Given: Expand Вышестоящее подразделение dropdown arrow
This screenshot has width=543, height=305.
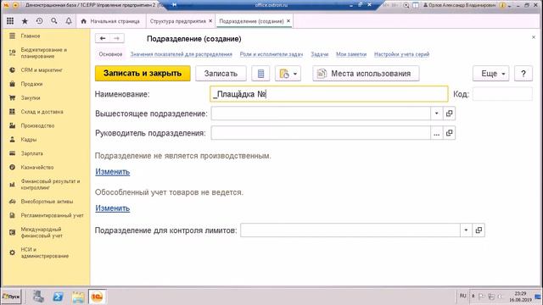Looking at the screenshot, I should coord(436,114).
